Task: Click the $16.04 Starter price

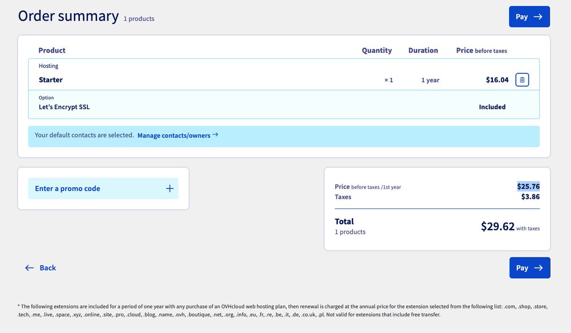Action: (497, 80)
